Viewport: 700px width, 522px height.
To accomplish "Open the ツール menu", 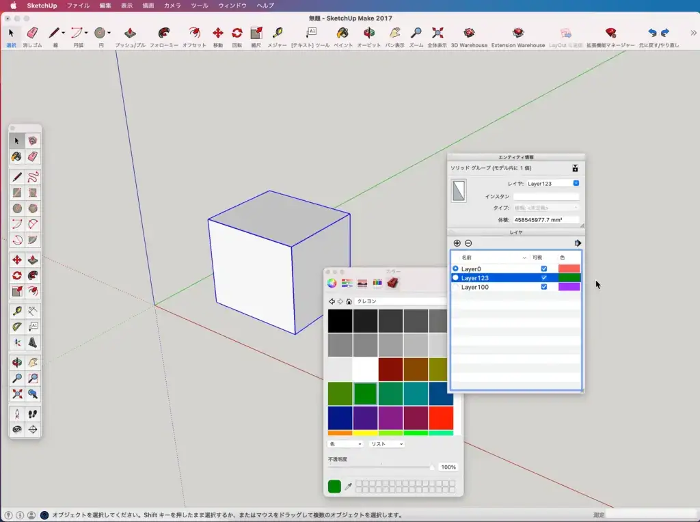I will click(x=200, y=5).
